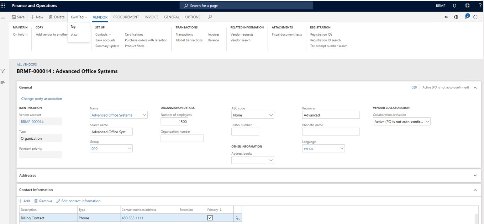Image resolution: width=484 pixels, height=224 pixels.
Task: Open Global transactions
Action: 189,40
